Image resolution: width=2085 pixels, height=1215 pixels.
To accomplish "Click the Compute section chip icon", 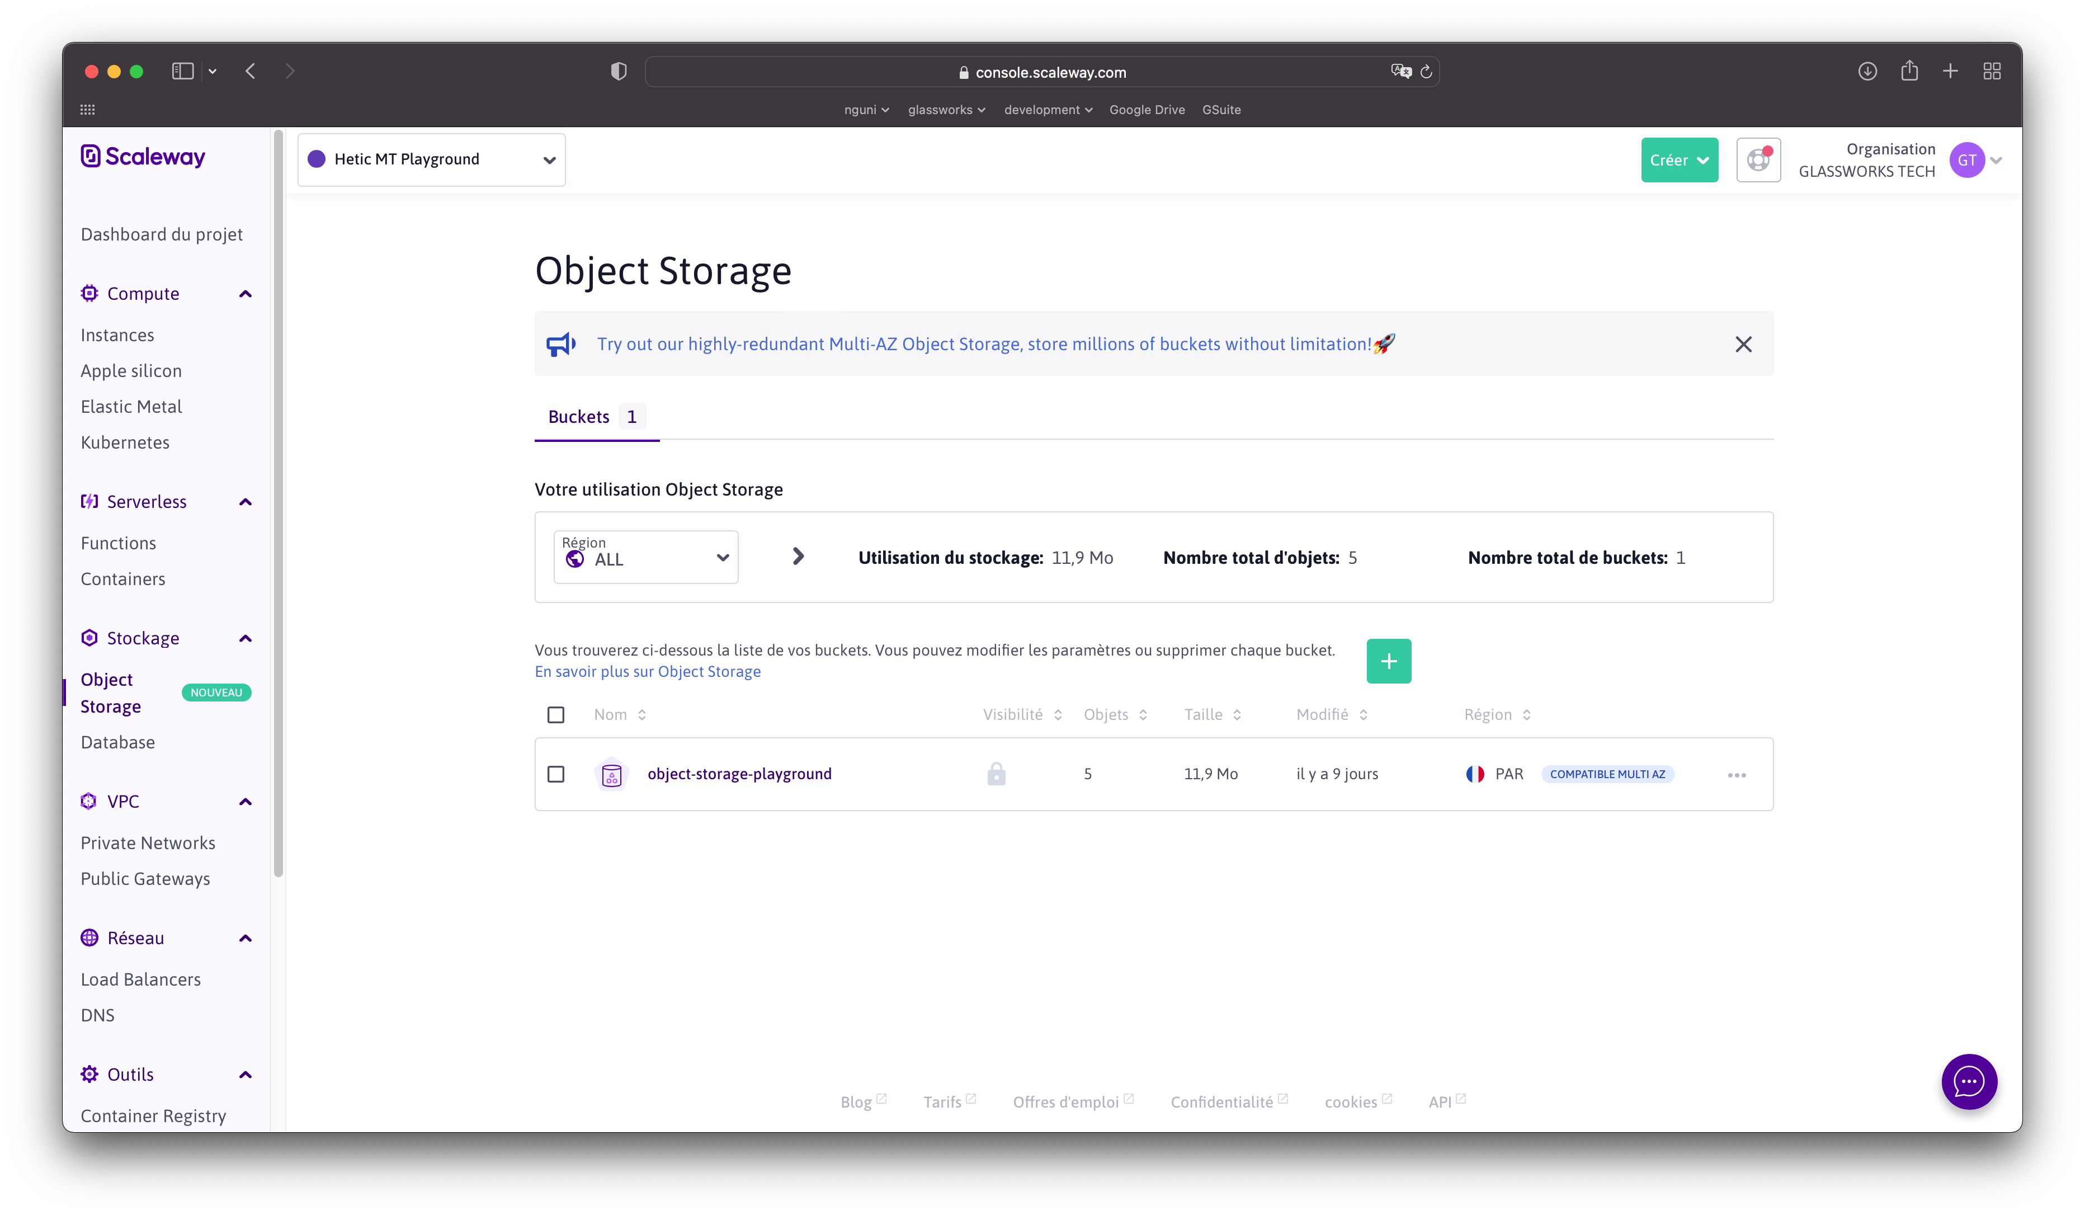I will point(89,293).
